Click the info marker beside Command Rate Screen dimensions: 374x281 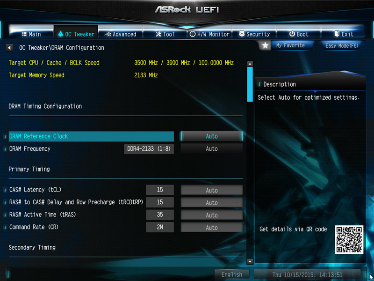click(5, 227)
